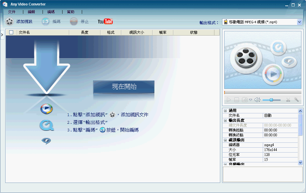Click the stop square under preview
This screenshot has width=306, height=193.
[236, 100]
